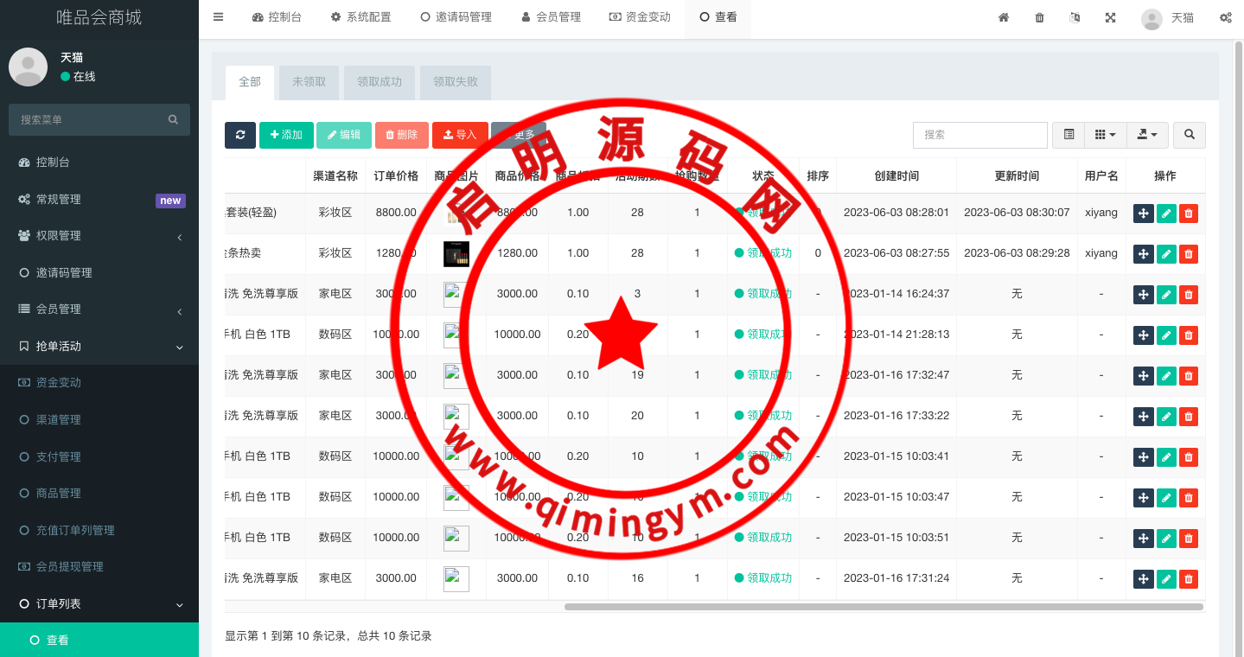Toggle the table card view button
Screen dimensions: 1244x657
(1069, 135)
